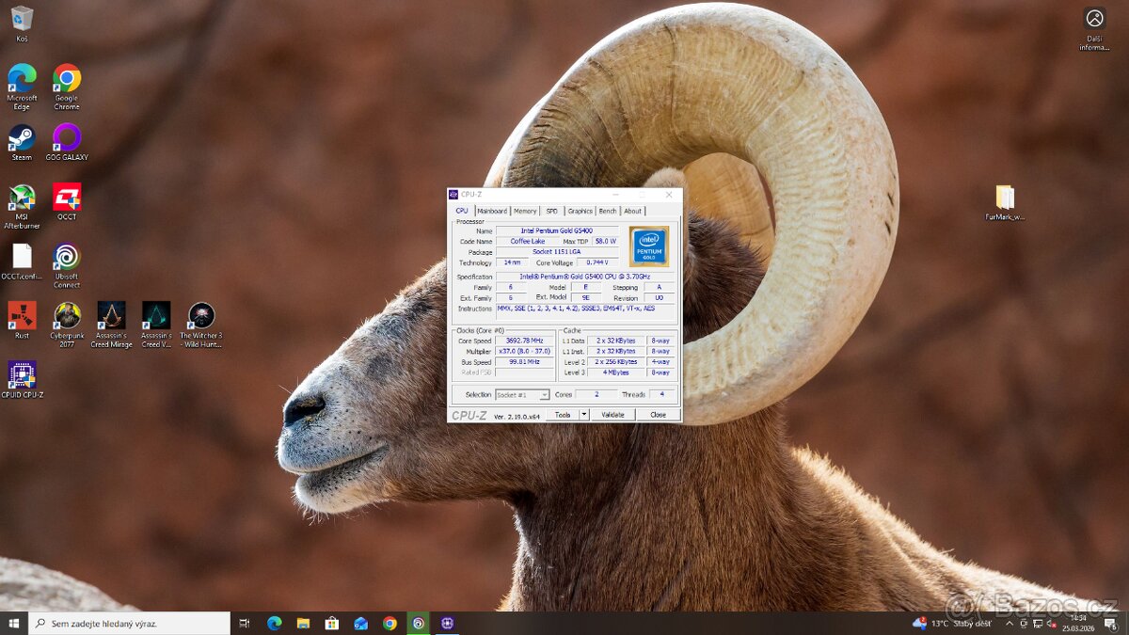This screenshot has width=1129, height=635.
Task: Click the taskbar search field
Action: point(132,623)
